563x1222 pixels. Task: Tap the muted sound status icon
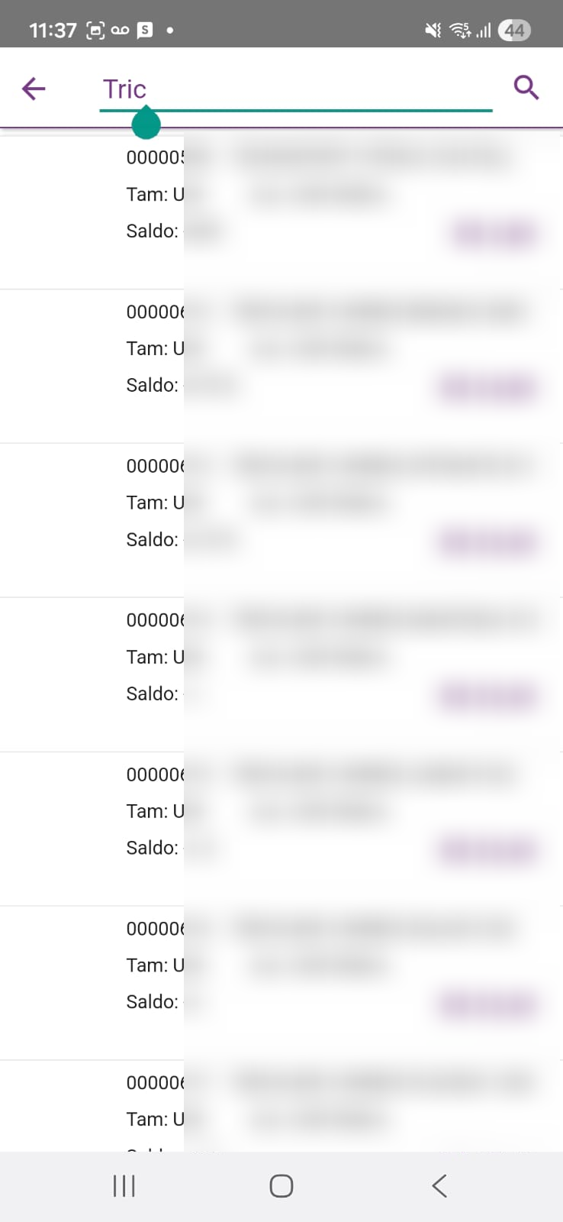coord(433,31)
